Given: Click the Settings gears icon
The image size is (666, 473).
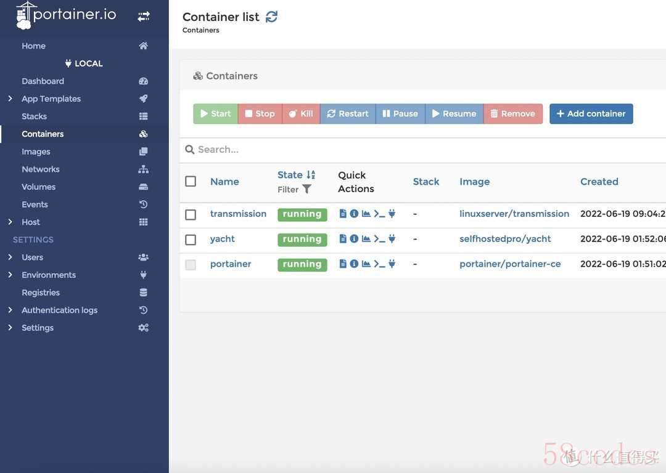Looking at the screenshot, I should pyautogui.click(x=144, y=328).
